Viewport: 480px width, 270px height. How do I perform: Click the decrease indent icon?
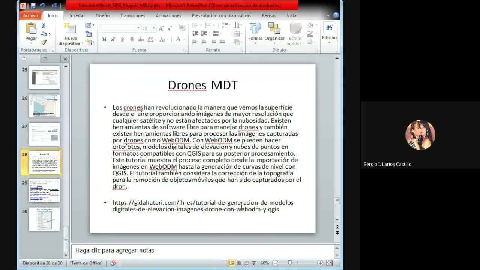click(195, 34)
